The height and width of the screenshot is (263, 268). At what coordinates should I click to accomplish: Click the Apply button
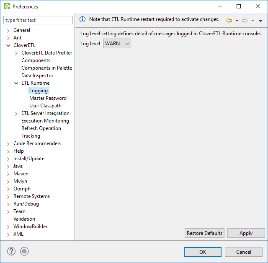point(246,233)
